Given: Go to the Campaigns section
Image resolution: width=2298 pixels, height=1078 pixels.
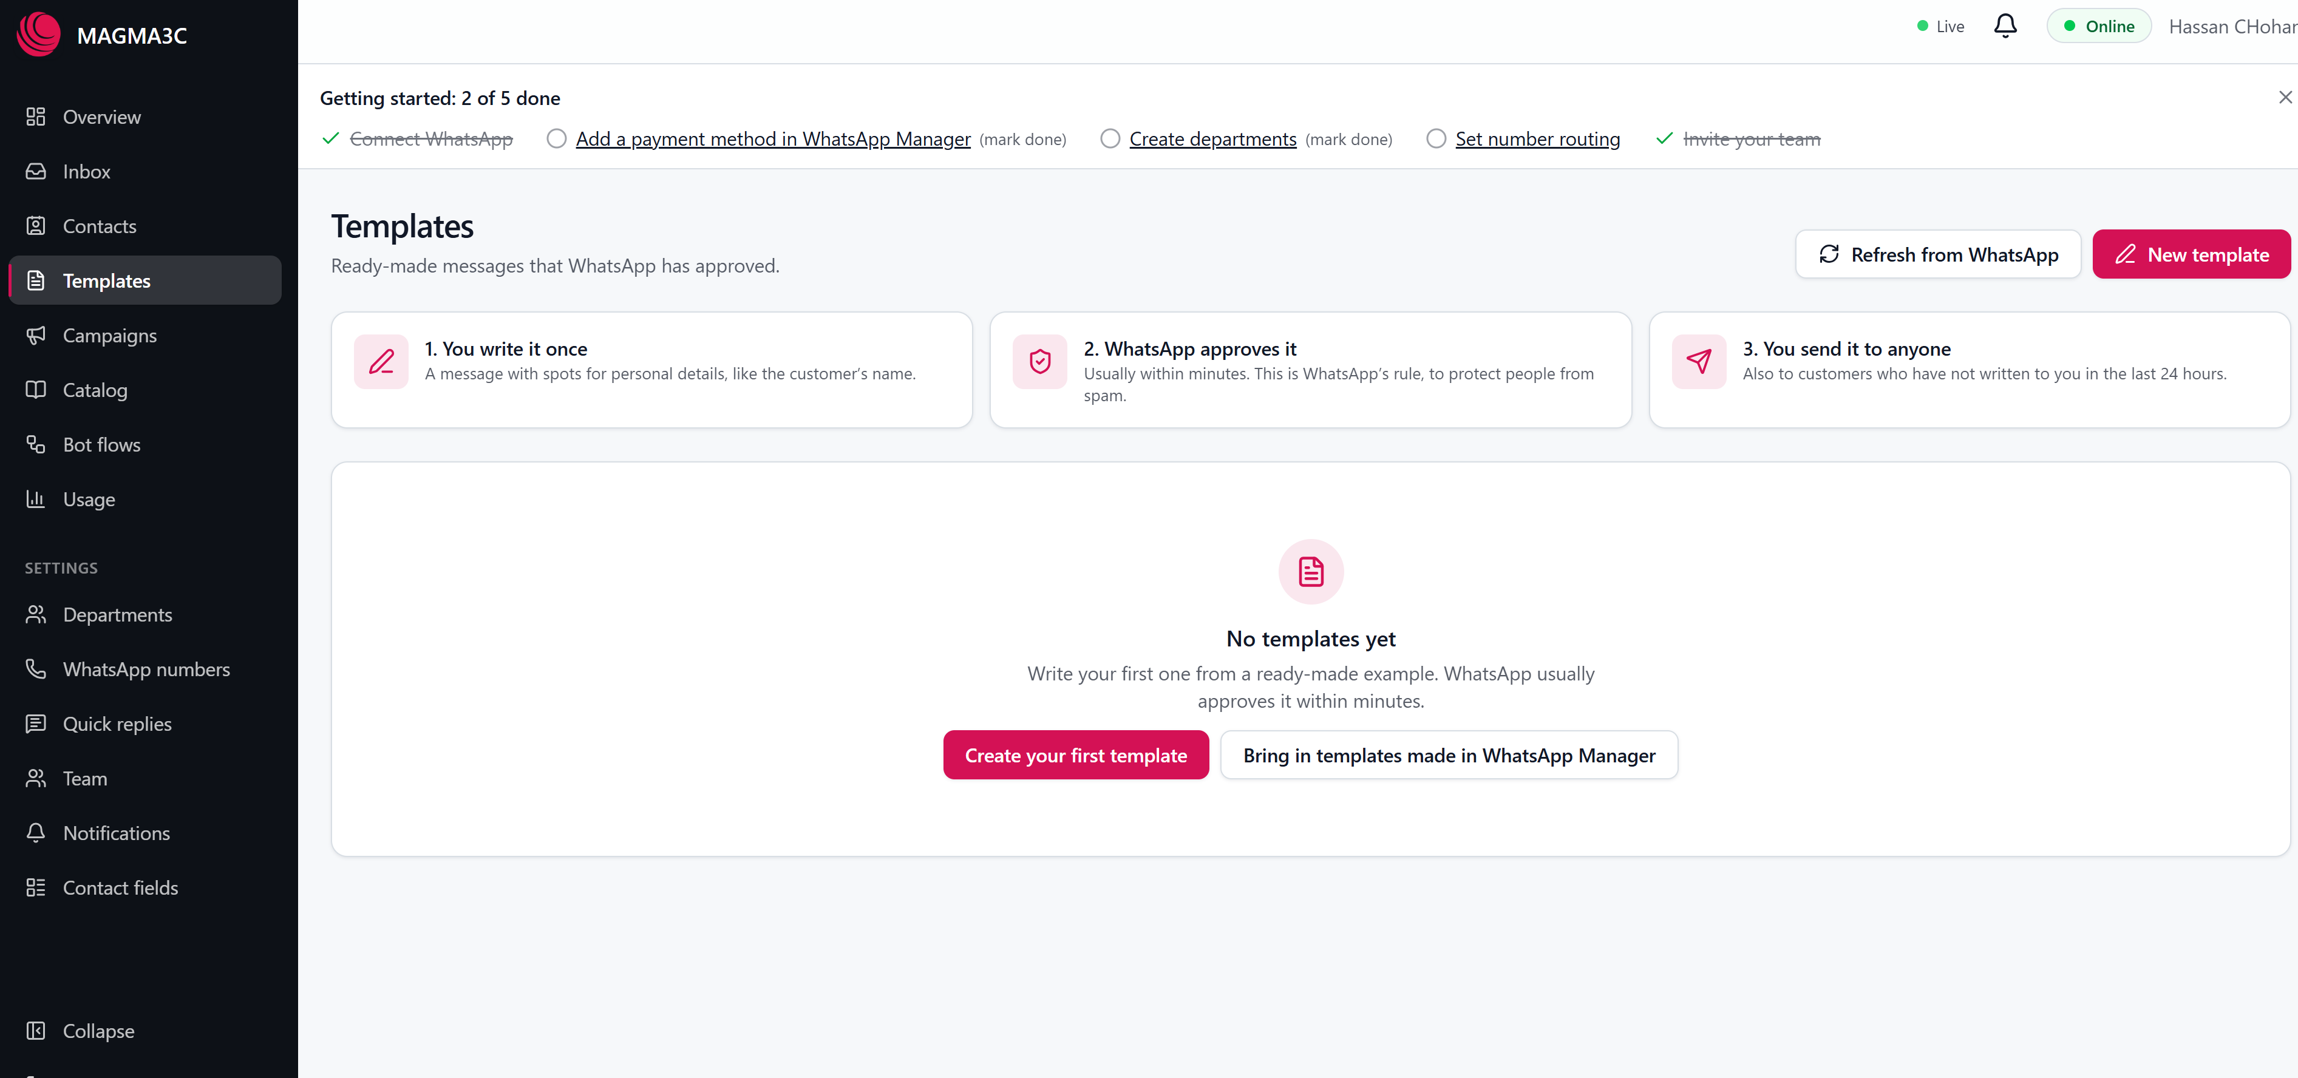Looking at the screenshot, I should [144, 335].
